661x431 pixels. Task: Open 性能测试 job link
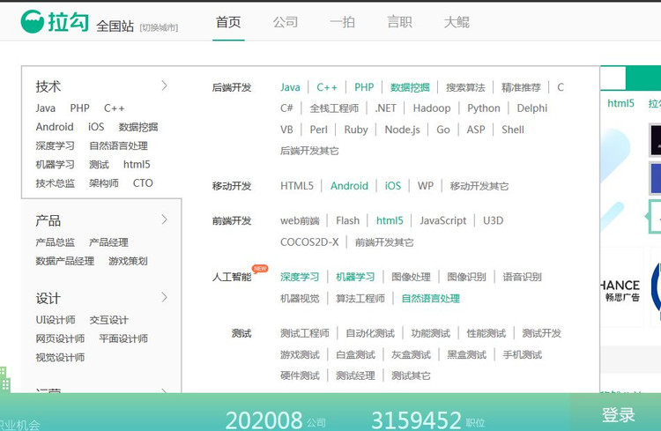tap(486, 333)
